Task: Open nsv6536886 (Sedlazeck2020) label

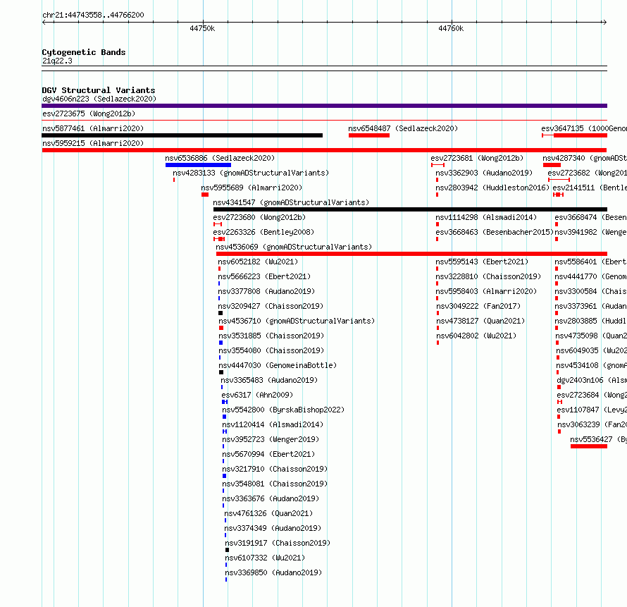Action: tap(220, 158)
